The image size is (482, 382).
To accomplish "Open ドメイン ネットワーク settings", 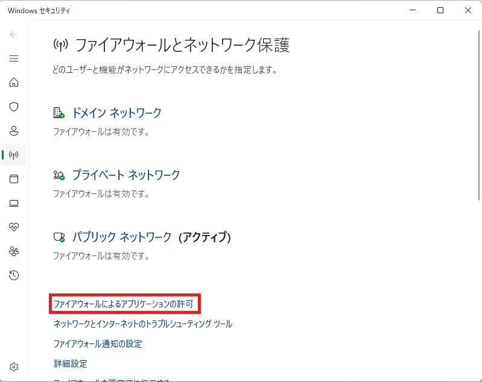I will click(x=117, y=113).
